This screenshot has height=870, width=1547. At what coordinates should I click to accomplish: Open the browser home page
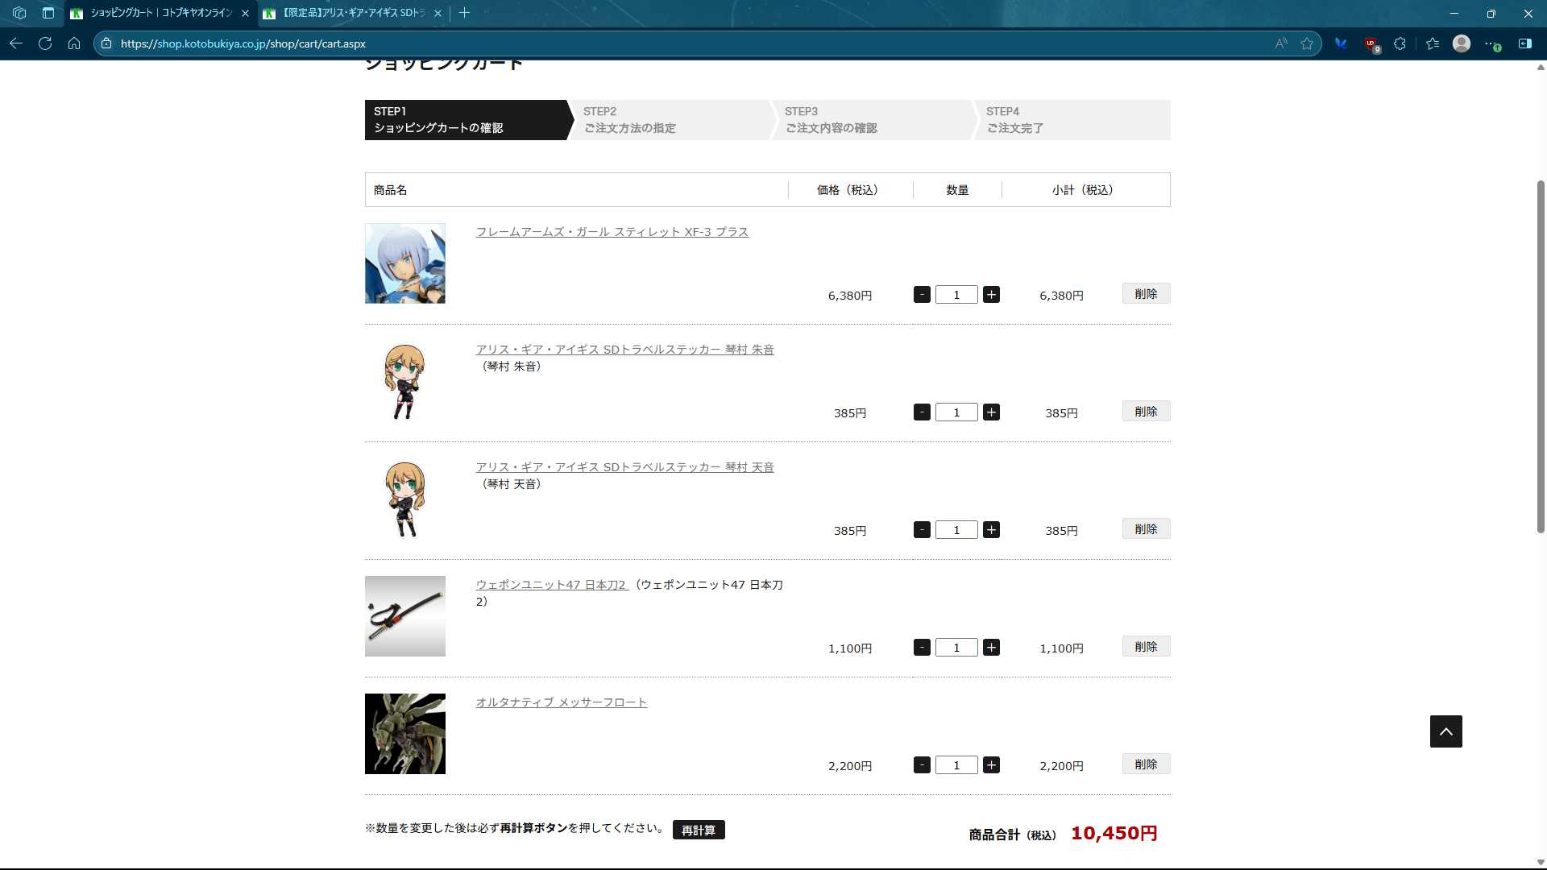(x=74, y=43)
